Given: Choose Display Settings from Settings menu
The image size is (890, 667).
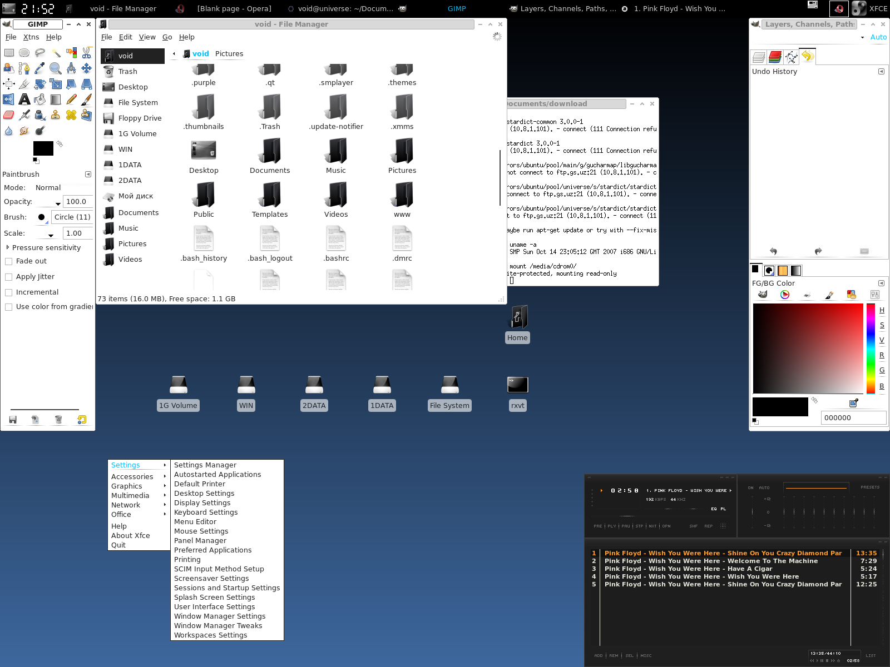Looking at the screenshot, I should click(x=227, y=503).
